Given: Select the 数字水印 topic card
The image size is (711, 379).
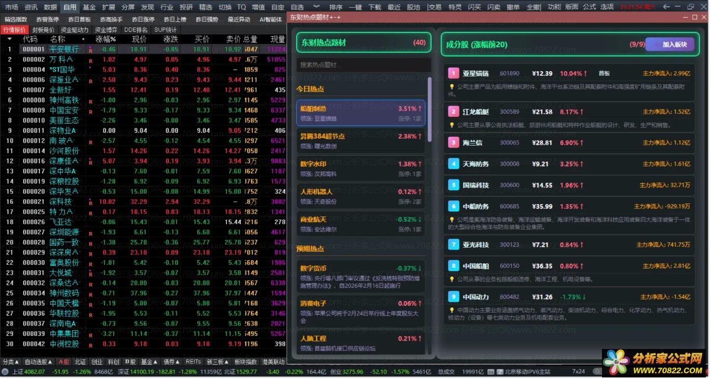Looking at the screenshot, I should 361,168.
